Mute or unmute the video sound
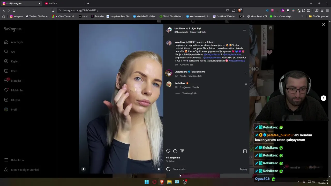 pos(159,169)
